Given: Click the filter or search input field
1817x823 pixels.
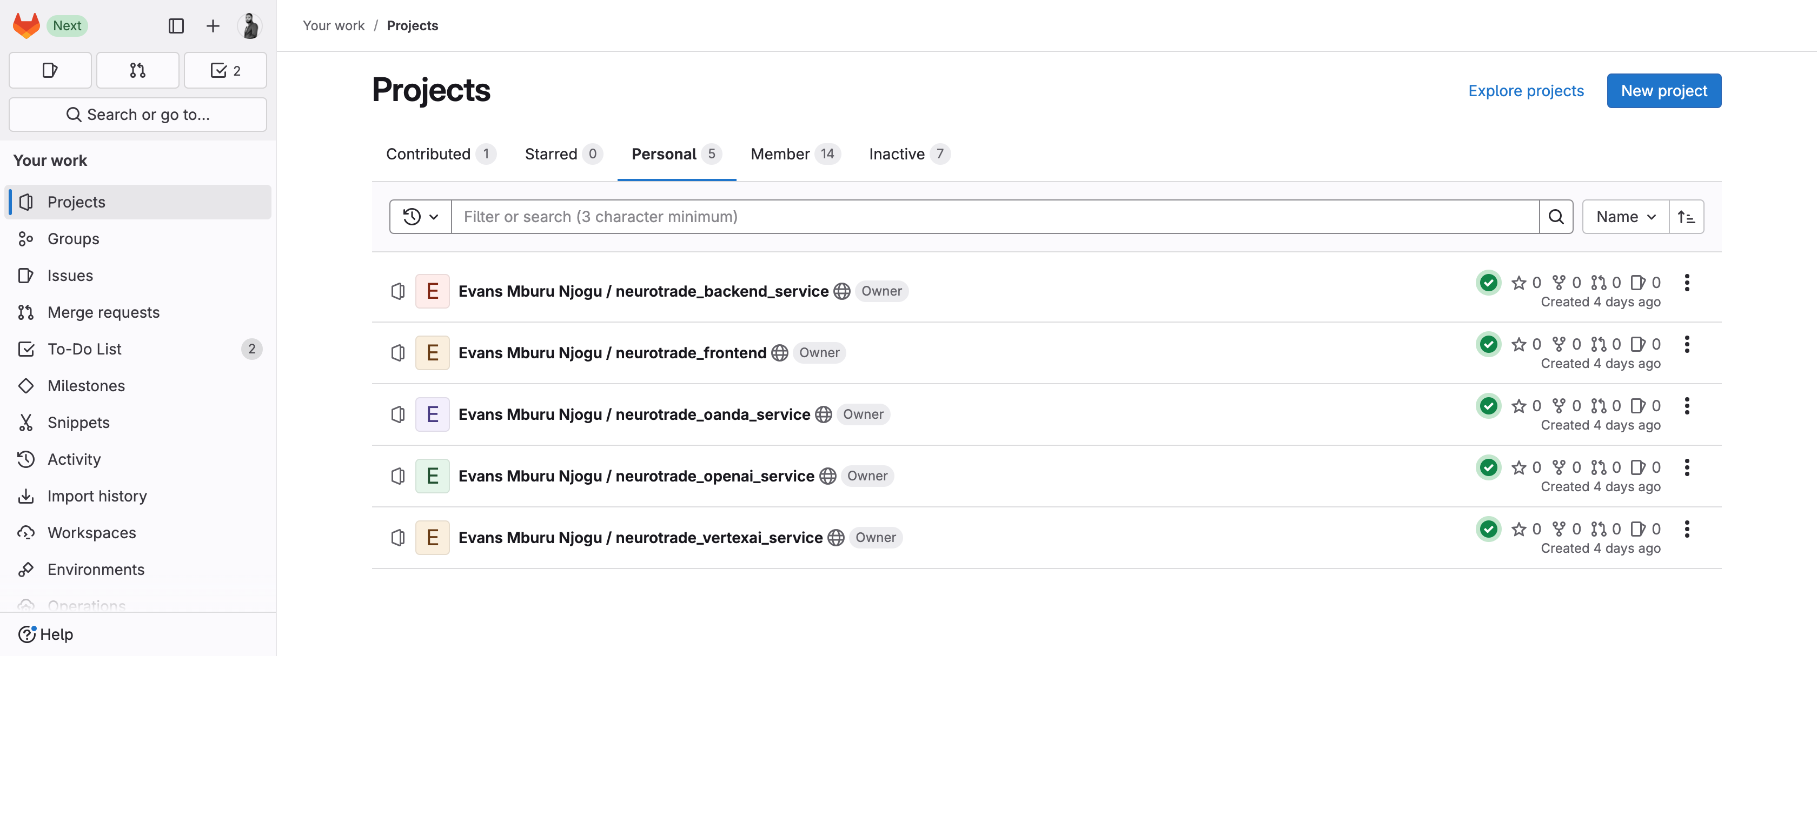Looking at the screenshot, I should pos(994,217).
